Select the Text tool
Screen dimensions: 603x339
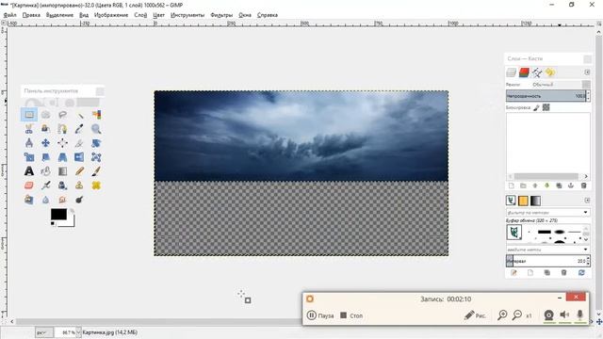(x=29, y=171)
